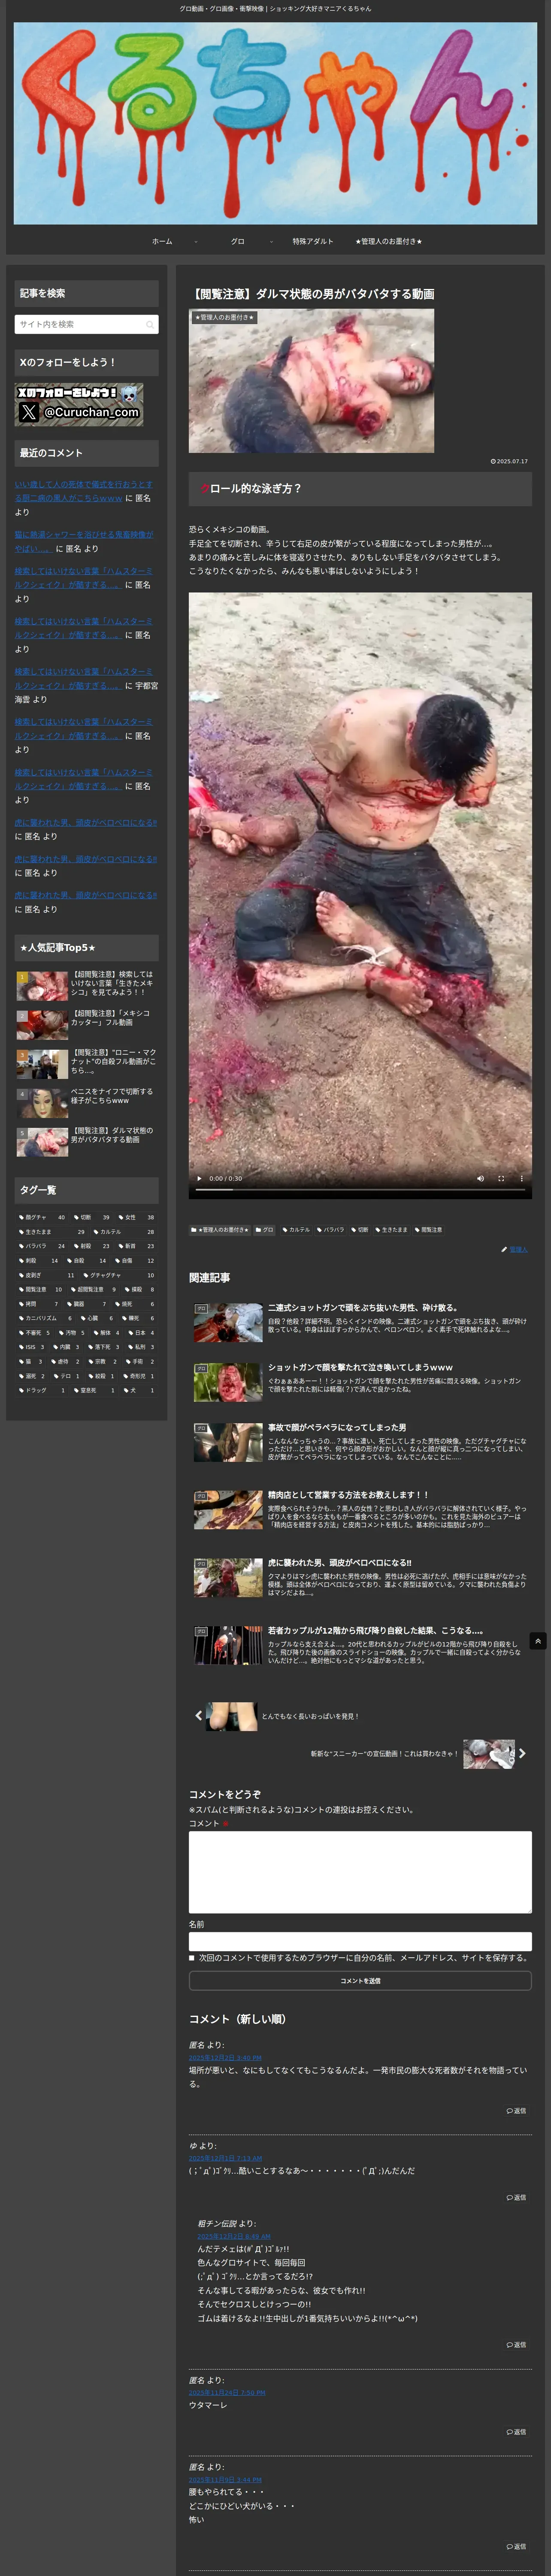Go to previous post using the left chevron

[x=198, y=1716]
